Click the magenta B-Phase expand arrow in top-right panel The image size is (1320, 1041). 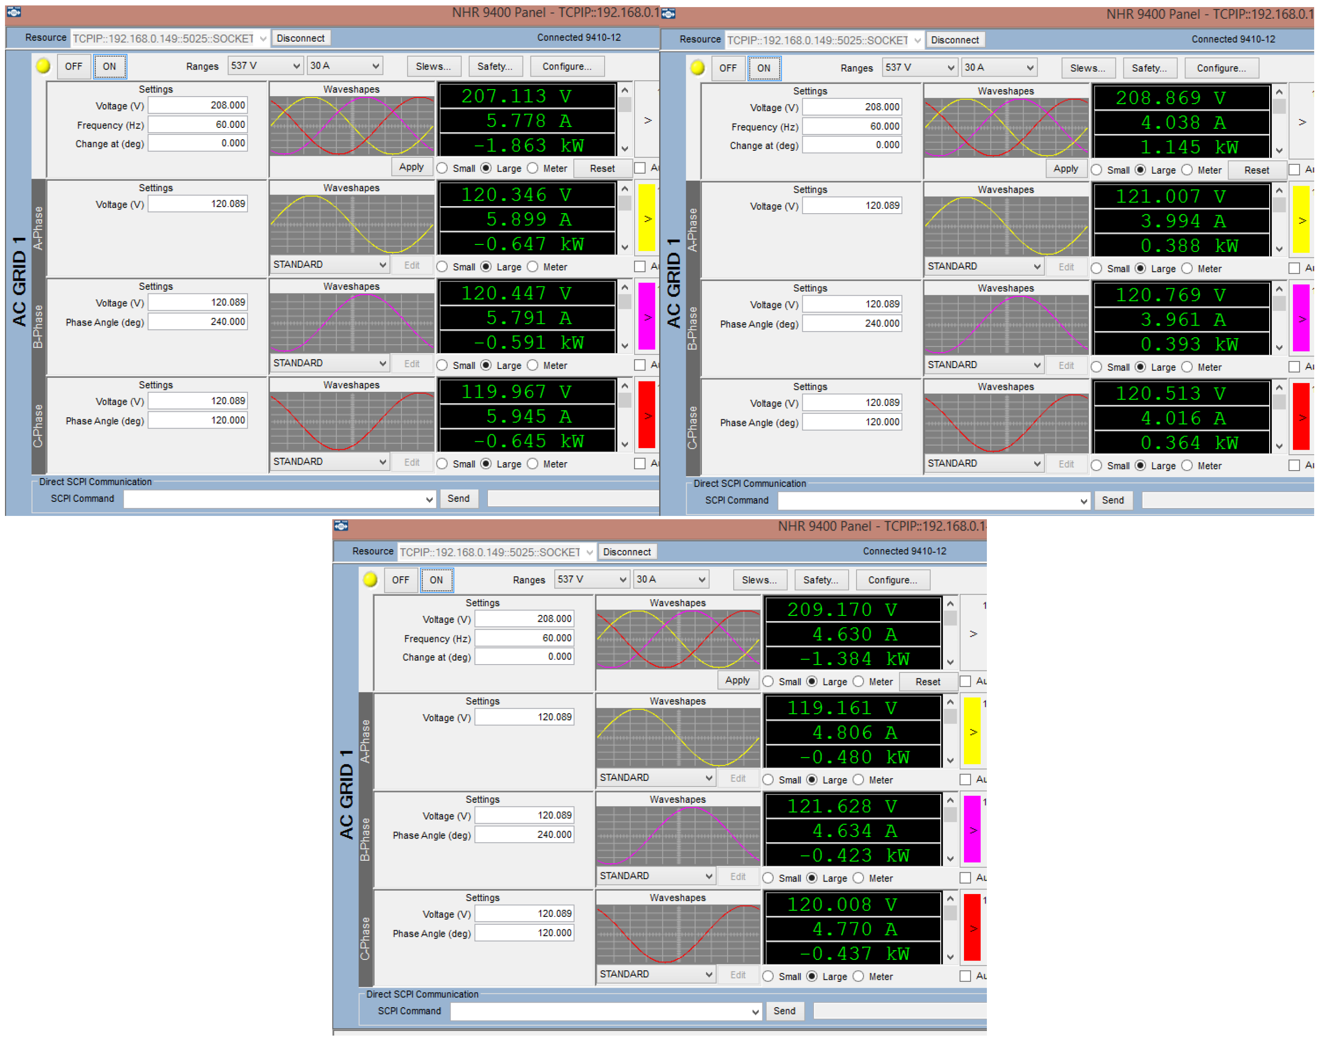pos(1302,319)
